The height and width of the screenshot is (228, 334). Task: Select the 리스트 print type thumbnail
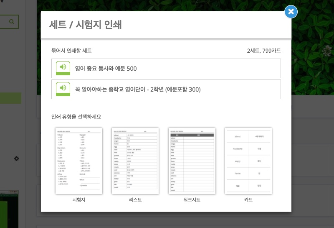click(135, 161)
